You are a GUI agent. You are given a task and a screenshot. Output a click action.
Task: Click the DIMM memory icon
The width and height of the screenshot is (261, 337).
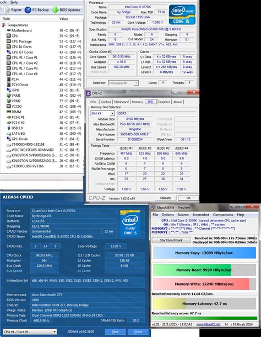[9, 112]
